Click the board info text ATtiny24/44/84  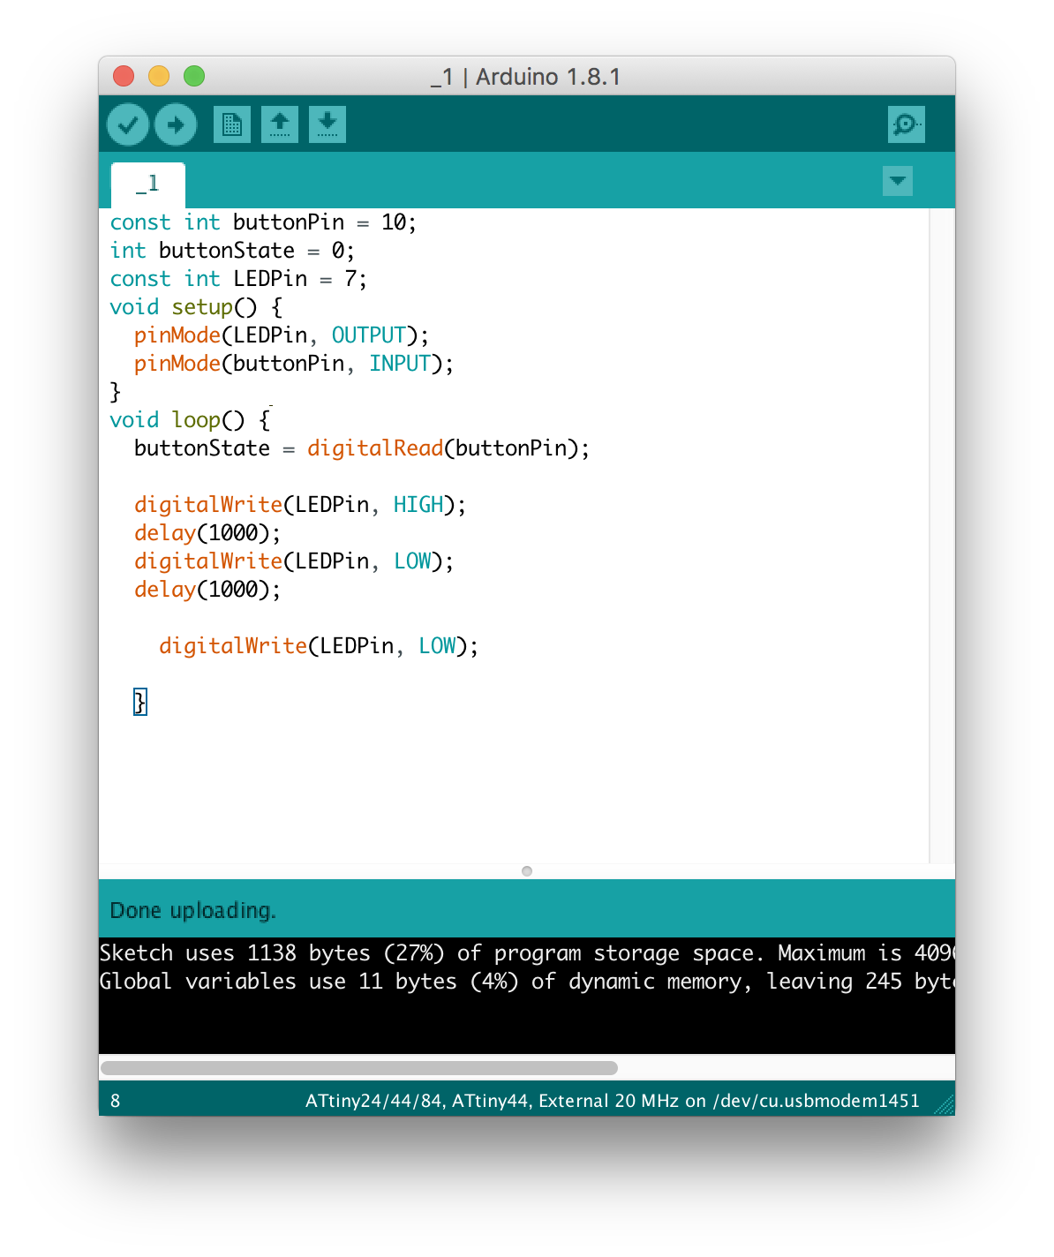(613, 1101)
